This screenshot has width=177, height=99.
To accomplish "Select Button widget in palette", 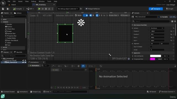I will (9, 27).
